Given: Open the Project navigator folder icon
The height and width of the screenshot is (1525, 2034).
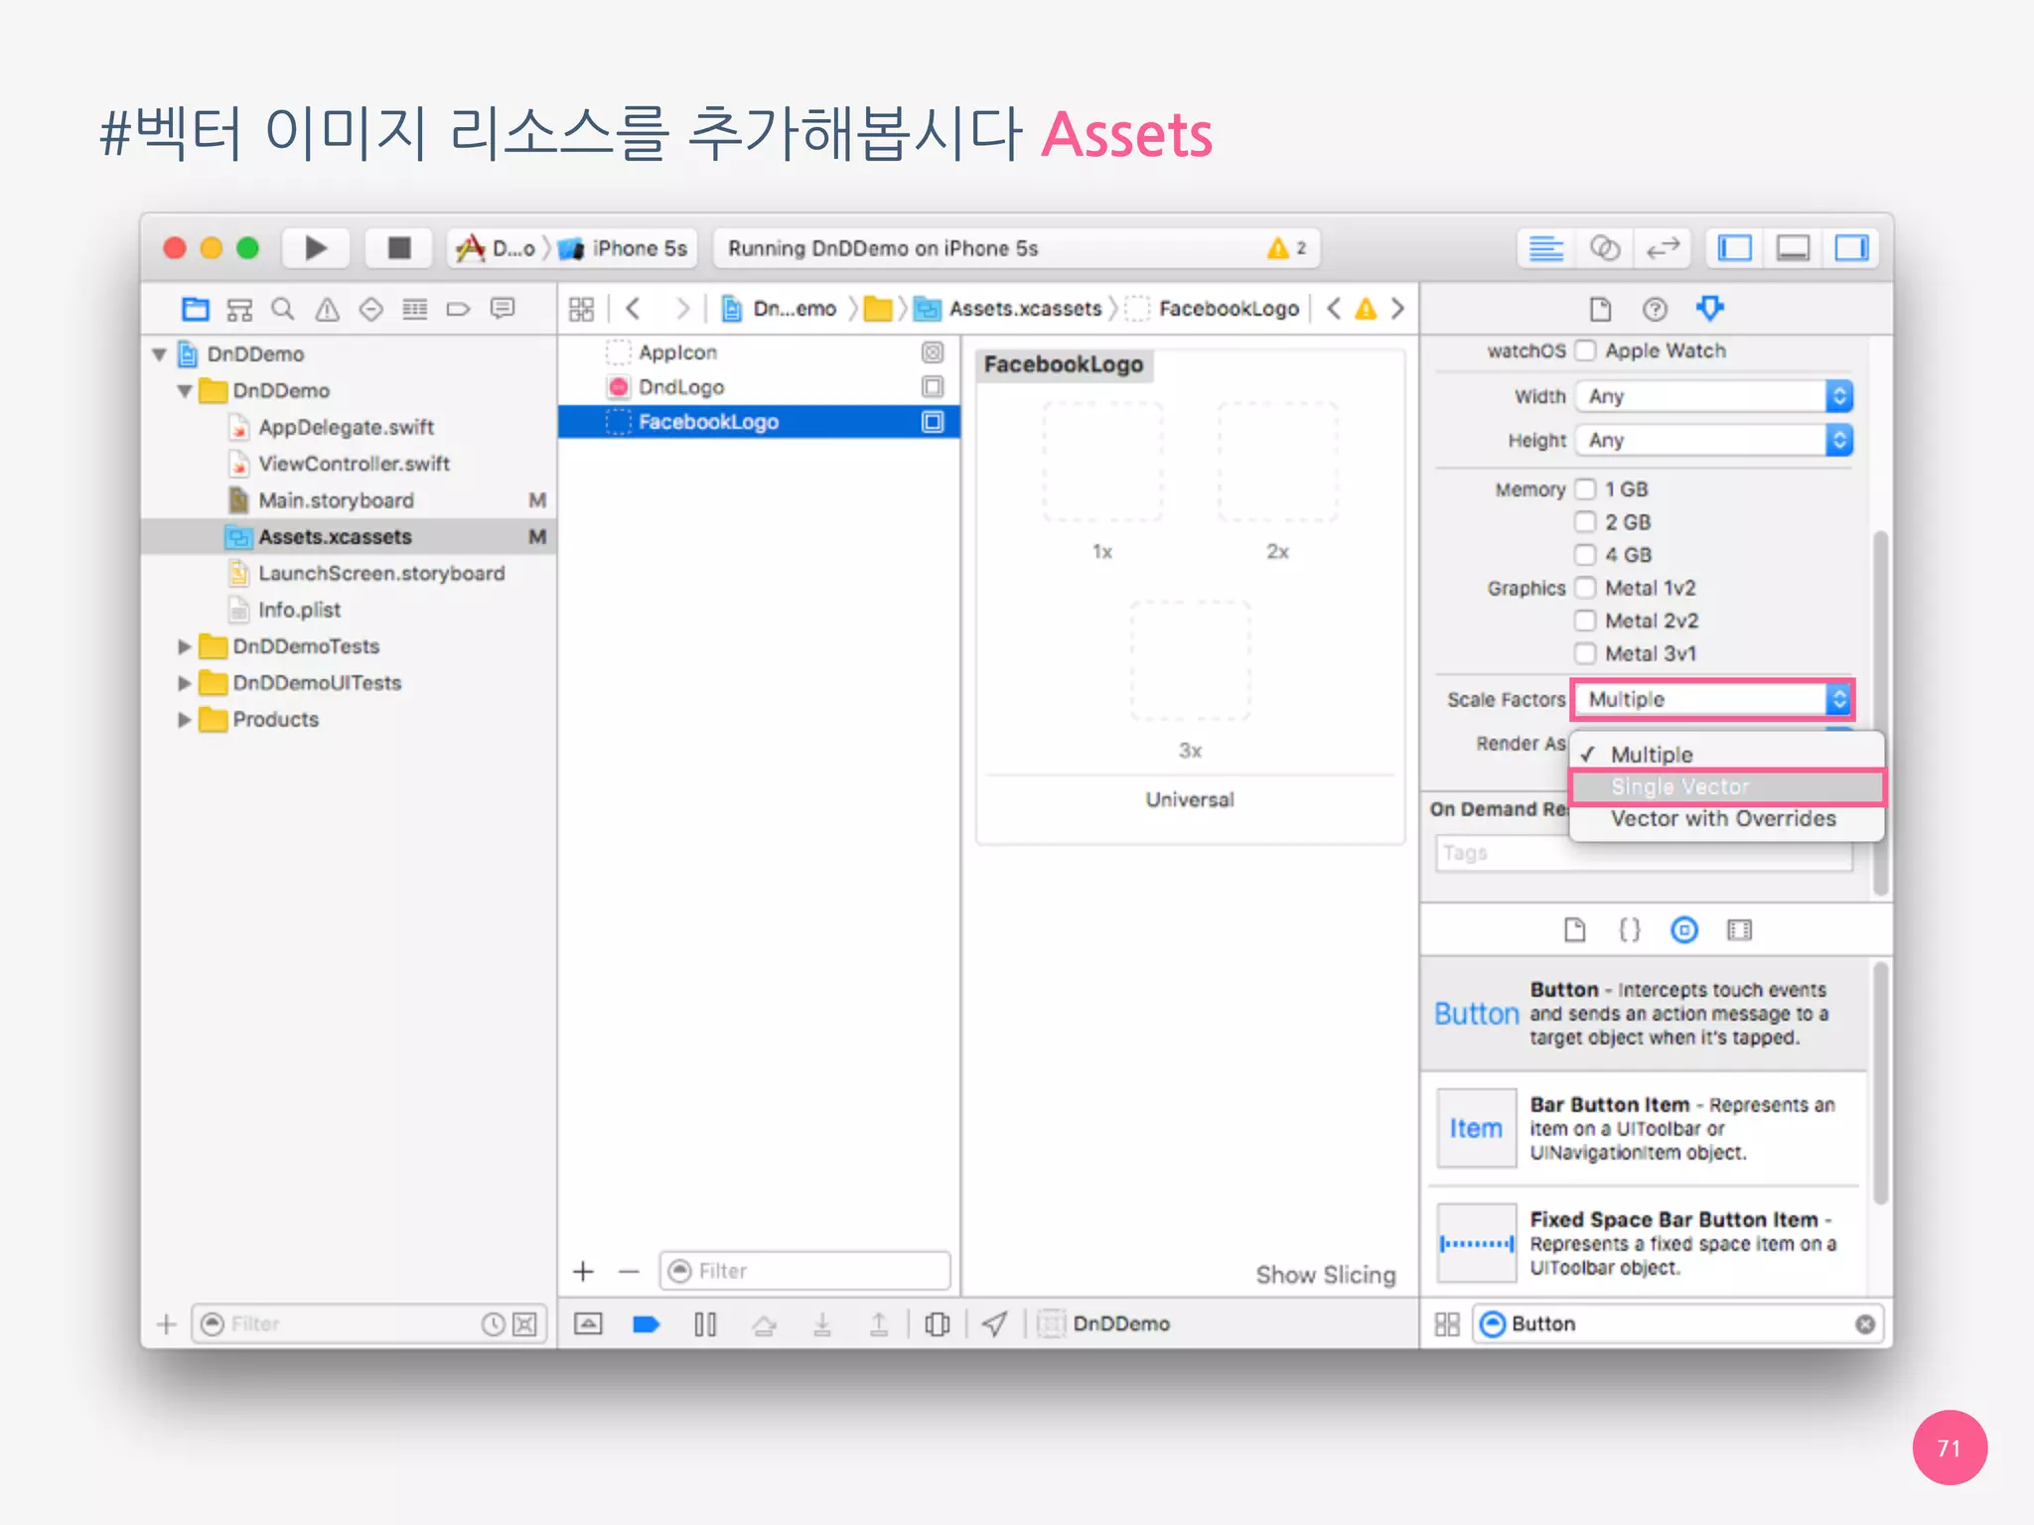Looking at the screenshot, I should pyautogui.click(x=196, y=310).
